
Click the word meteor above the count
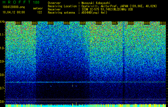[38, 8]
